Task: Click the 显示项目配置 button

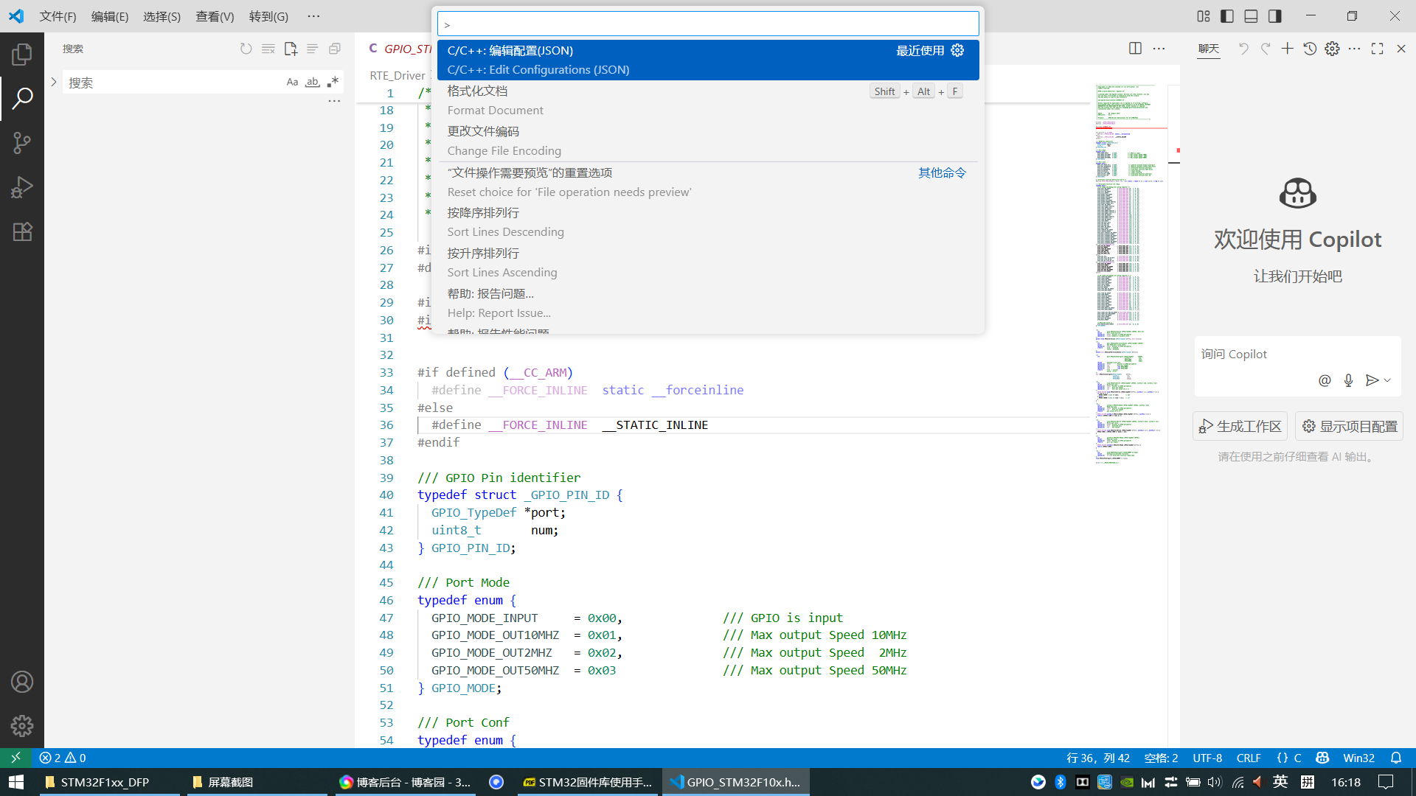Action: click(x=1349, y=426)
